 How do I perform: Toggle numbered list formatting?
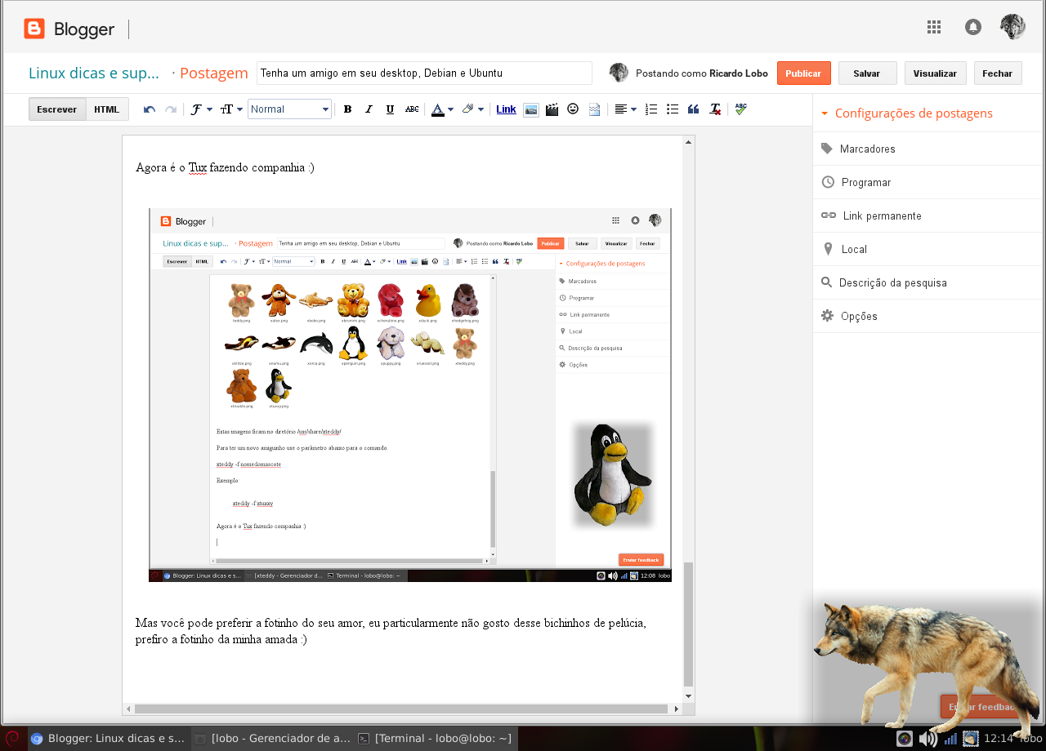click(651, 109)
